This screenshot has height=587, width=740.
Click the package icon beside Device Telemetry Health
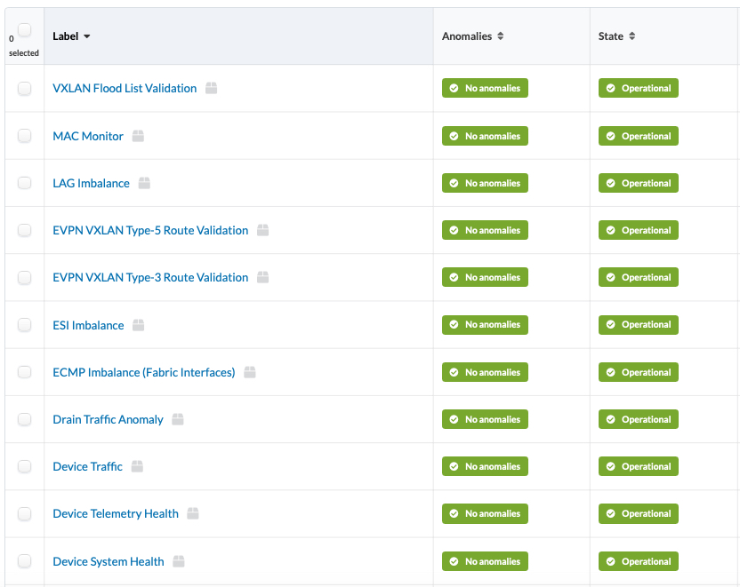click(192, 513)
